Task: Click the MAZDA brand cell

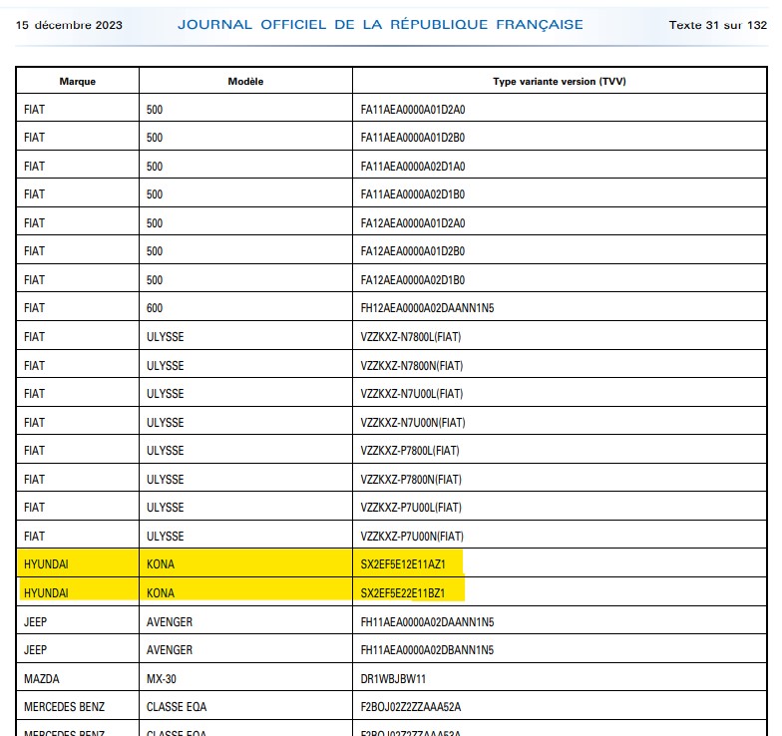Action: pos(41,679)
